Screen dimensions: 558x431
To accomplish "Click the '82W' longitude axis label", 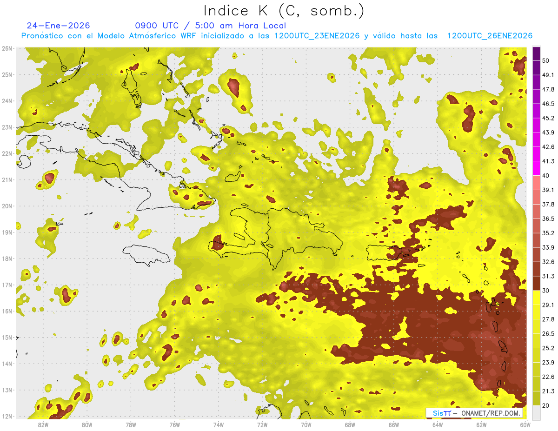I will (43, 425).
